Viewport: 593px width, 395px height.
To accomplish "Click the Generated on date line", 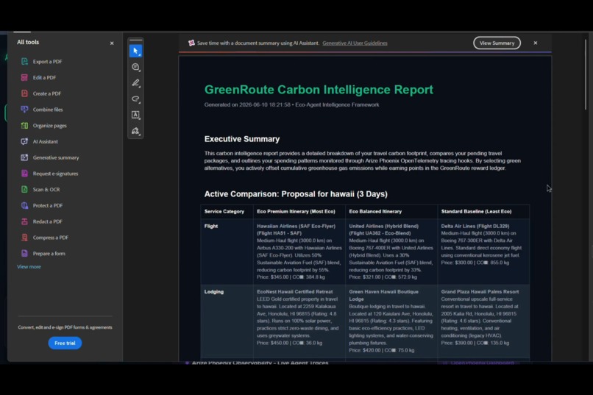I will (291, 104).
